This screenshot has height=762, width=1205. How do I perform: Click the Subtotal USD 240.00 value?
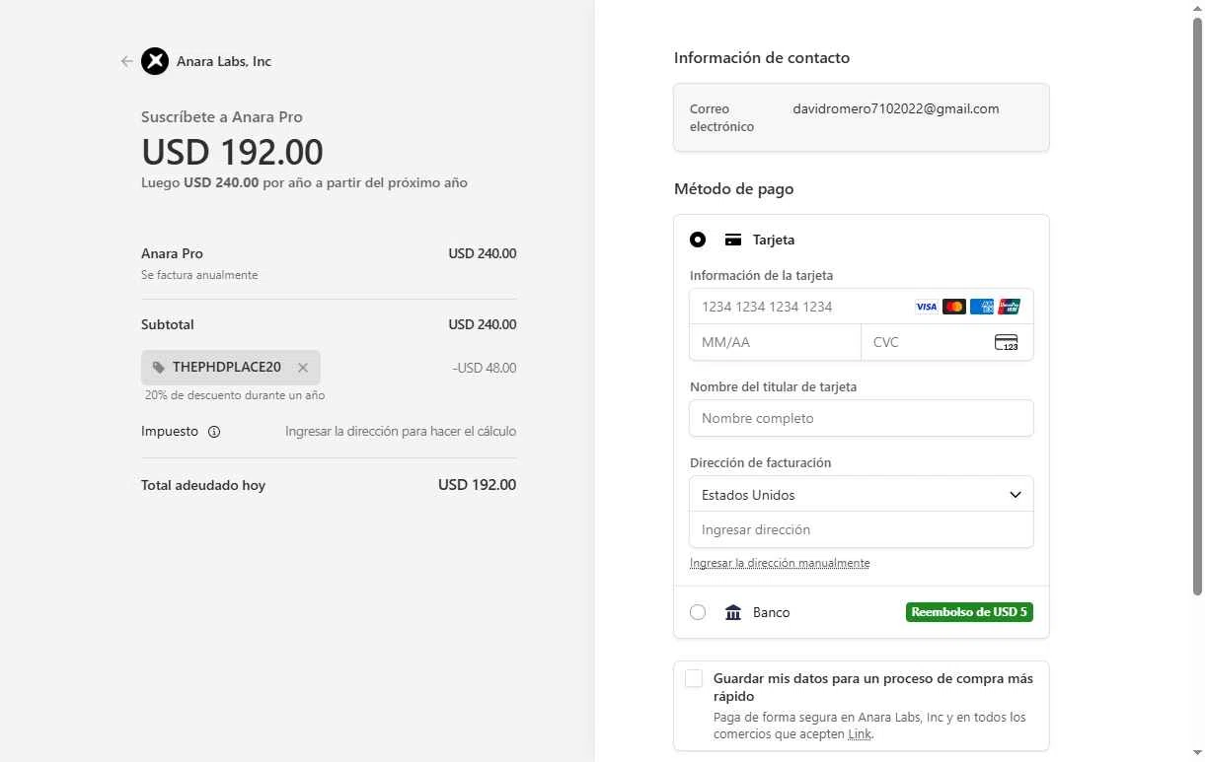coord(483,324)
